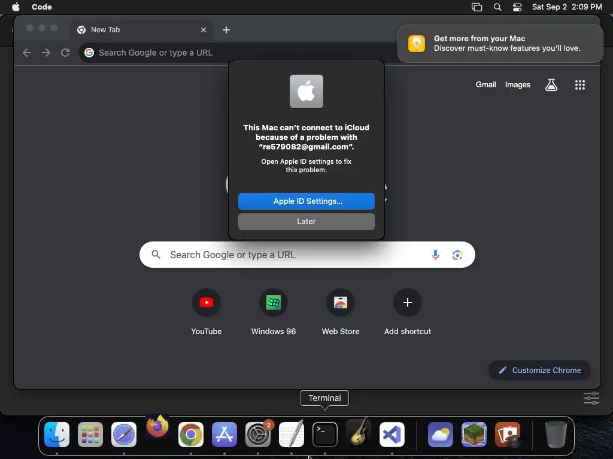The image size is (613, 459).
Task: Dismiss the iCloud dialog with Later
Action: coord(306,221)
